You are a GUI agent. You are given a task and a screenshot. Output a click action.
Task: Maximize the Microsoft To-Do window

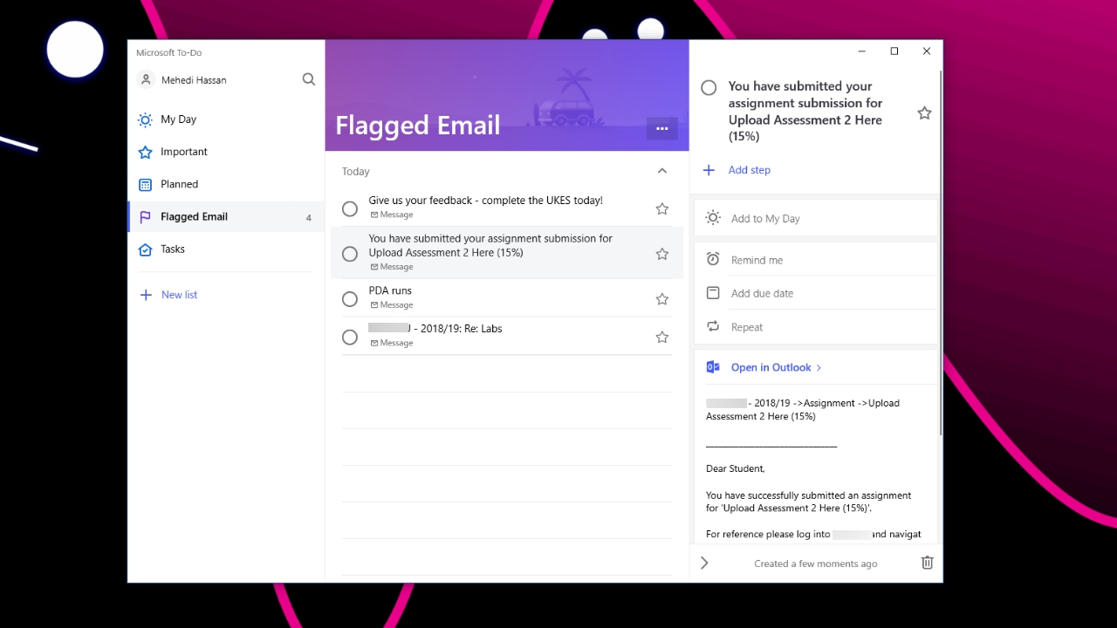coord(894,51)
